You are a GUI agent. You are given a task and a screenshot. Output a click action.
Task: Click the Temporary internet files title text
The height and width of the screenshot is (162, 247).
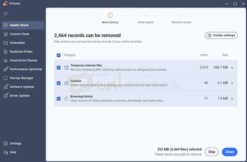(86, 66)
